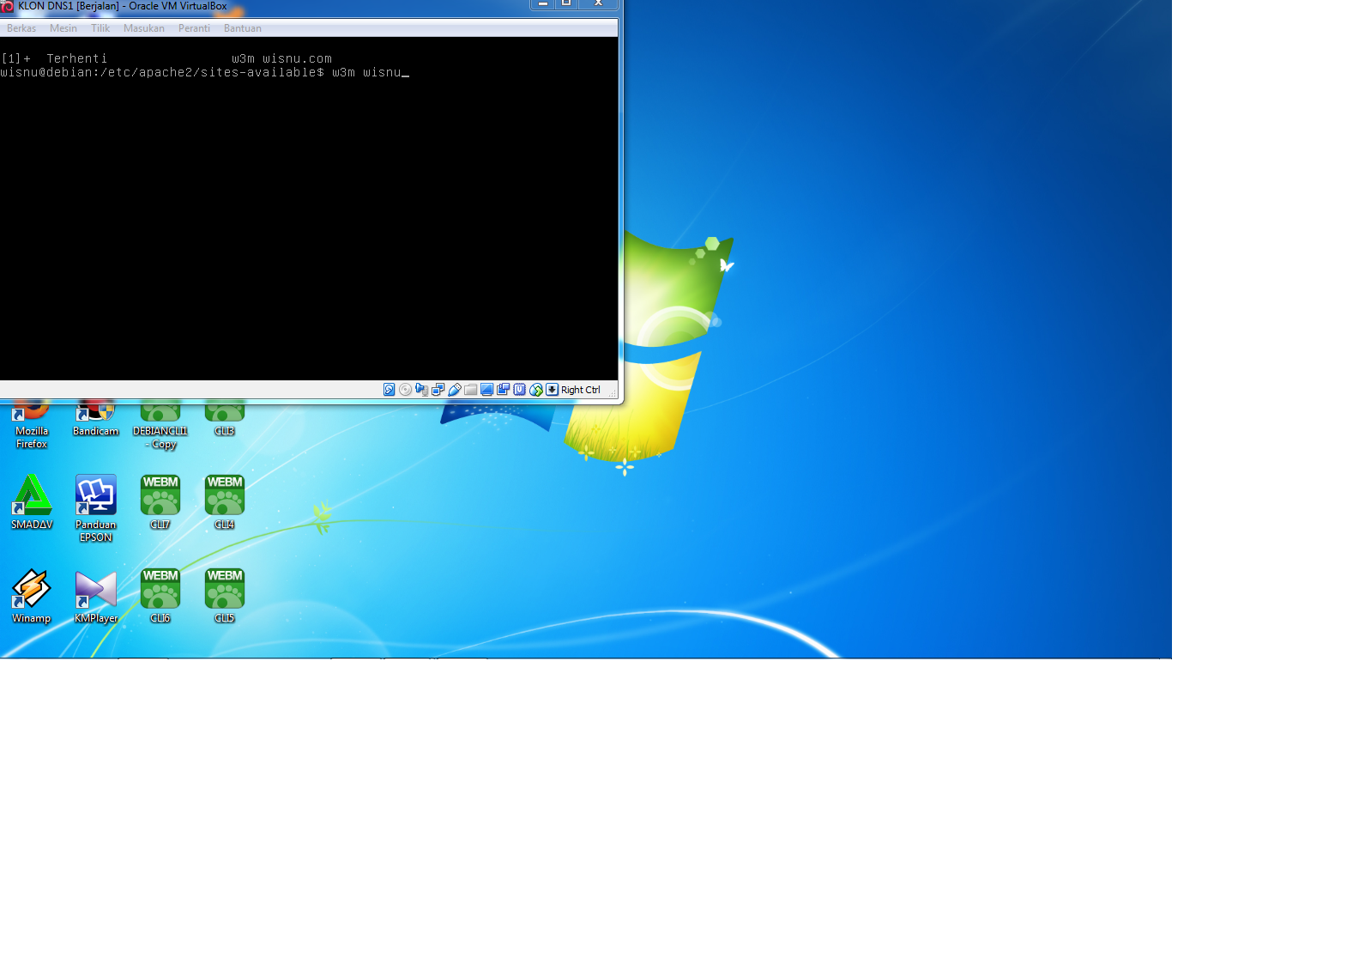Select the Bandicam desktop shortcut
This screenshot has width=1359, height=977.
coord(96,420)
